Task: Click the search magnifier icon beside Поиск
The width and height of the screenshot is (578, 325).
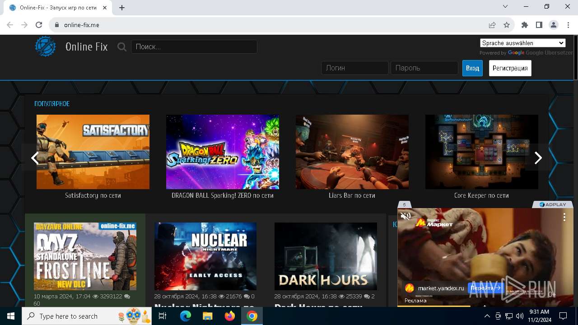Action: (x=121, y=46)
